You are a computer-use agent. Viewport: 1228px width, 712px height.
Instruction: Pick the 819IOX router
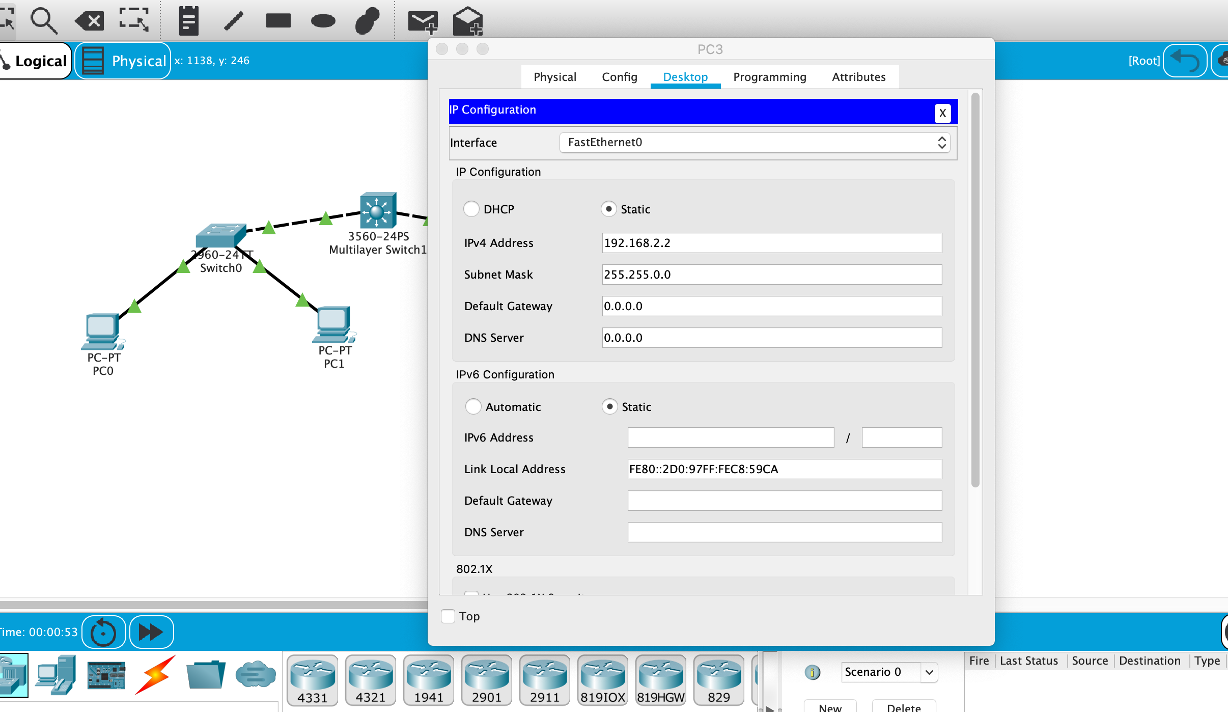(x=603, y=680)
